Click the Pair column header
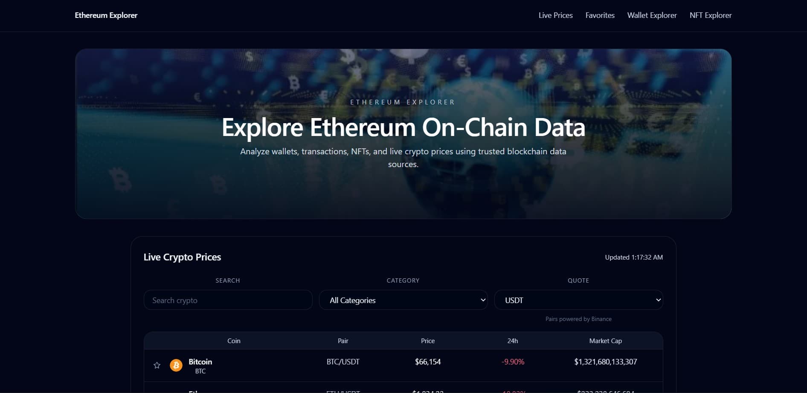This screenshot has height=393, width=807. click(x=343, y=341)
